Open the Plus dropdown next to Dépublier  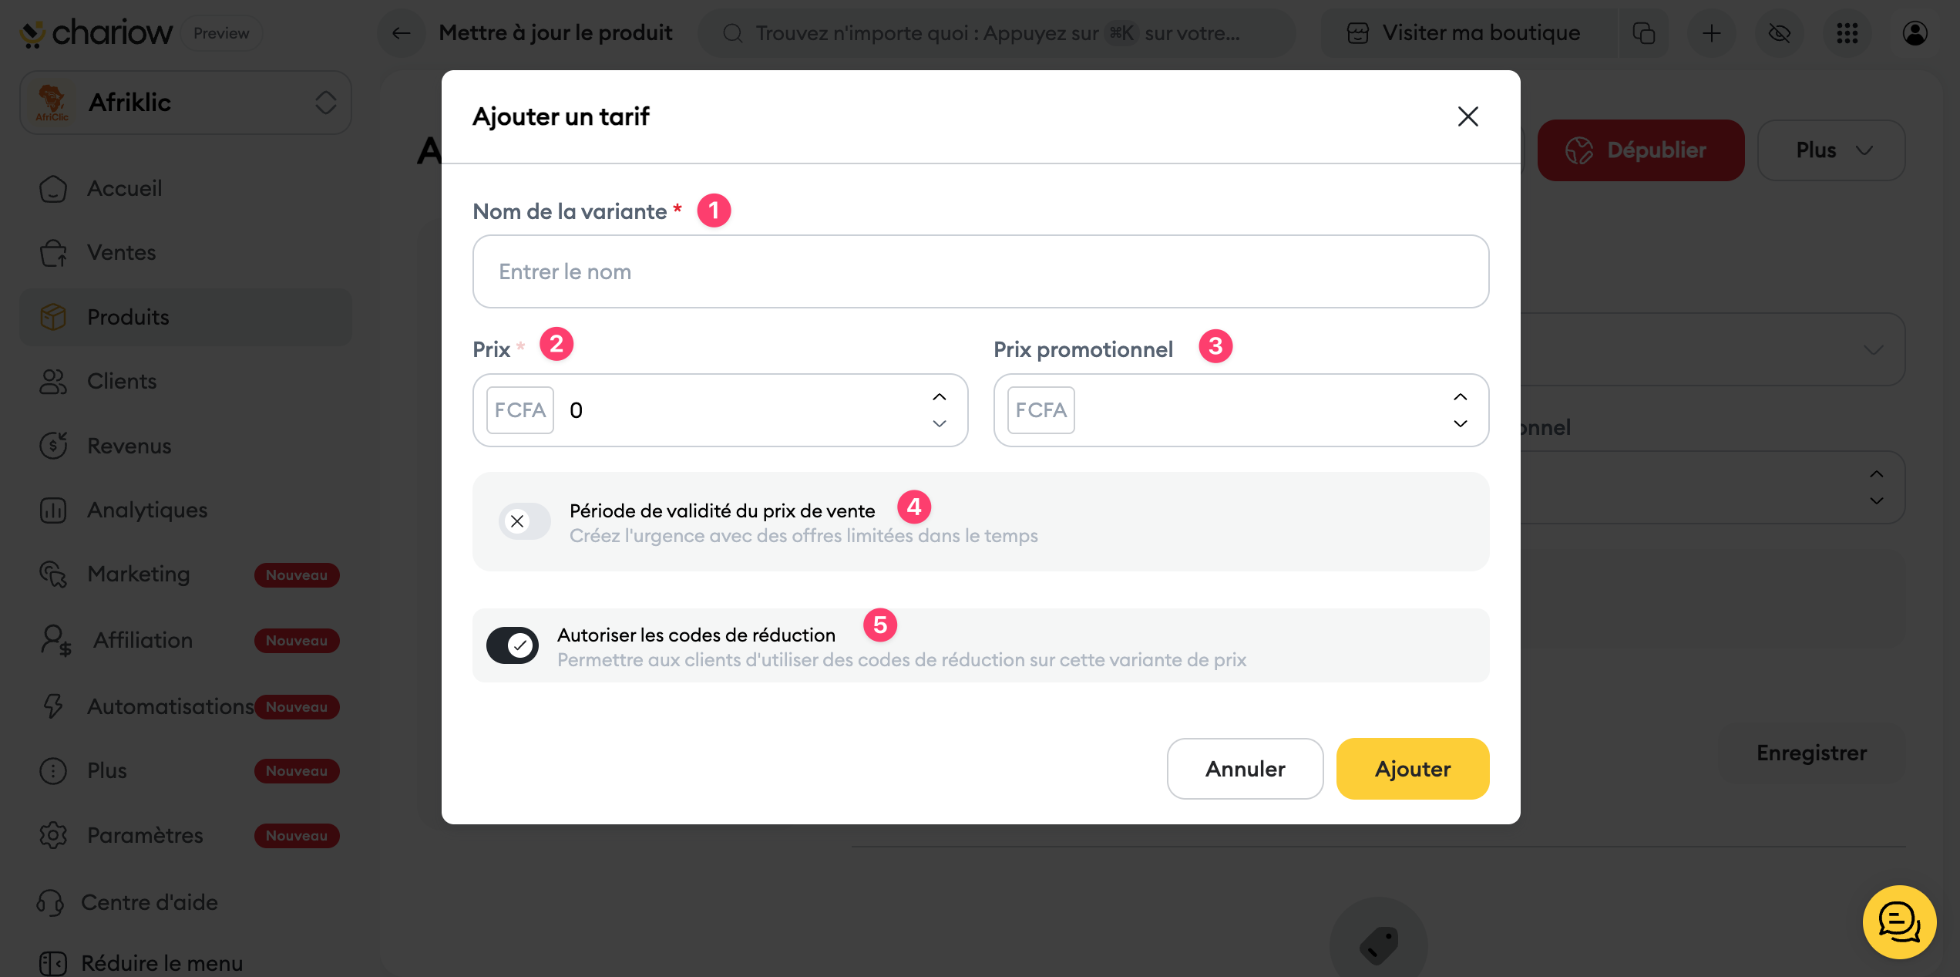coord(1832,150)
